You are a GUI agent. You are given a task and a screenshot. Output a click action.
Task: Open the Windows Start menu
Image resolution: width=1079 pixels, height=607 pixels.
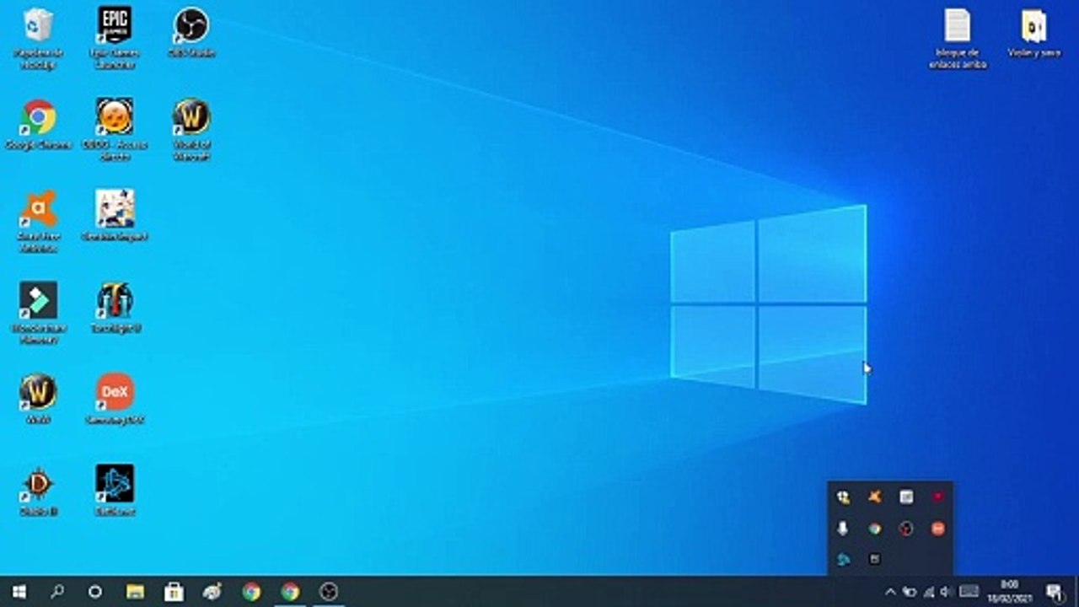(x=19, y=592)
